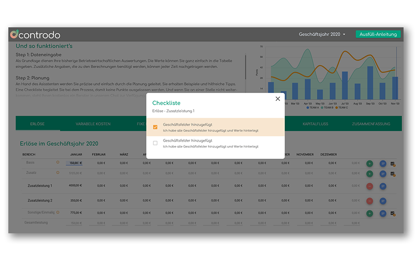Remove Zusatzleistung 1 with red minus icon

point(369,186)
